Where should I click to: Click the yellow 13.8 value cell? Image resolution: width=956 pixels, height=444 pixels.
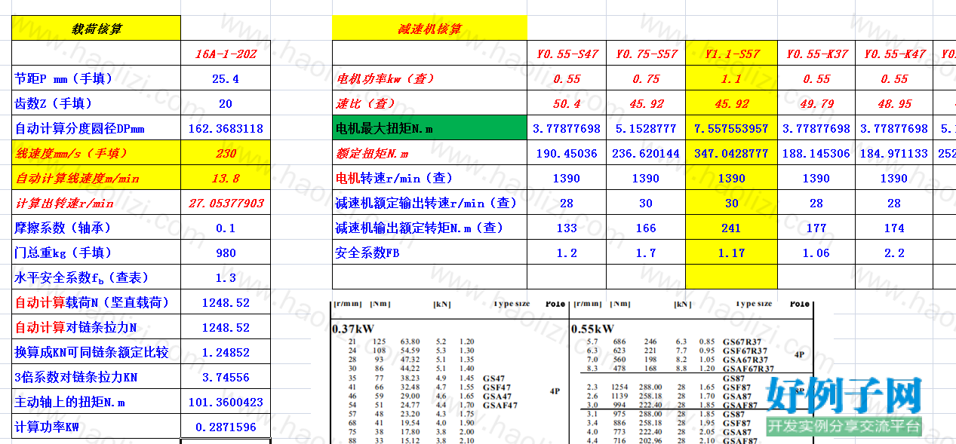(226, 178)
